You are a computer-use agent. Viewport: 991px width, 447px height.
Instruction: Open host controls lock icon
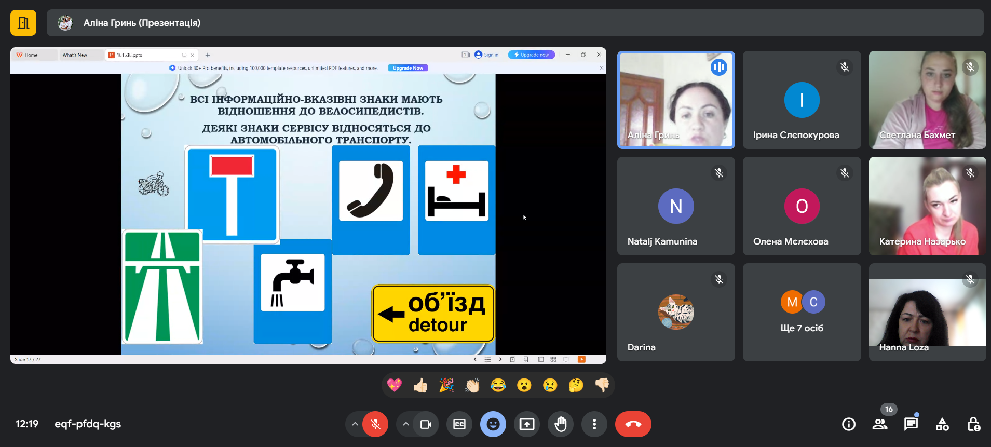click(x=973, y=424)
